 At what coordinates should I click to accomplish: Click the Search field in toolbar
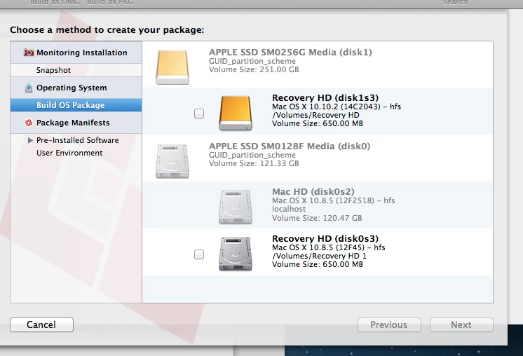pyautogui.click(x=455, y=2)
